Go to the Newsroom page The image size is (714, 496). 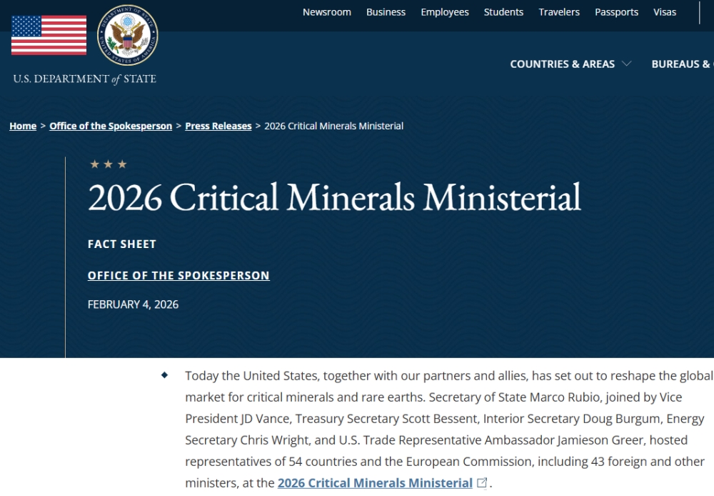(327, 12)
